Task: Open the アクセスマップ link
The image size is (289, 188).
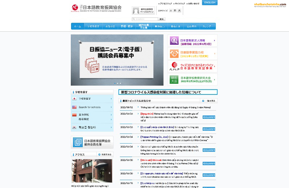Action: click(166, 4)
